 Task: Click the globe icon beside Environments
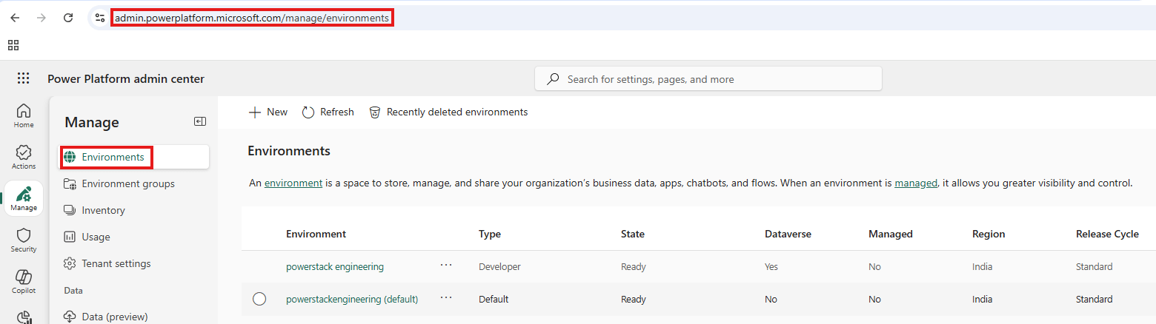[70, 157]
